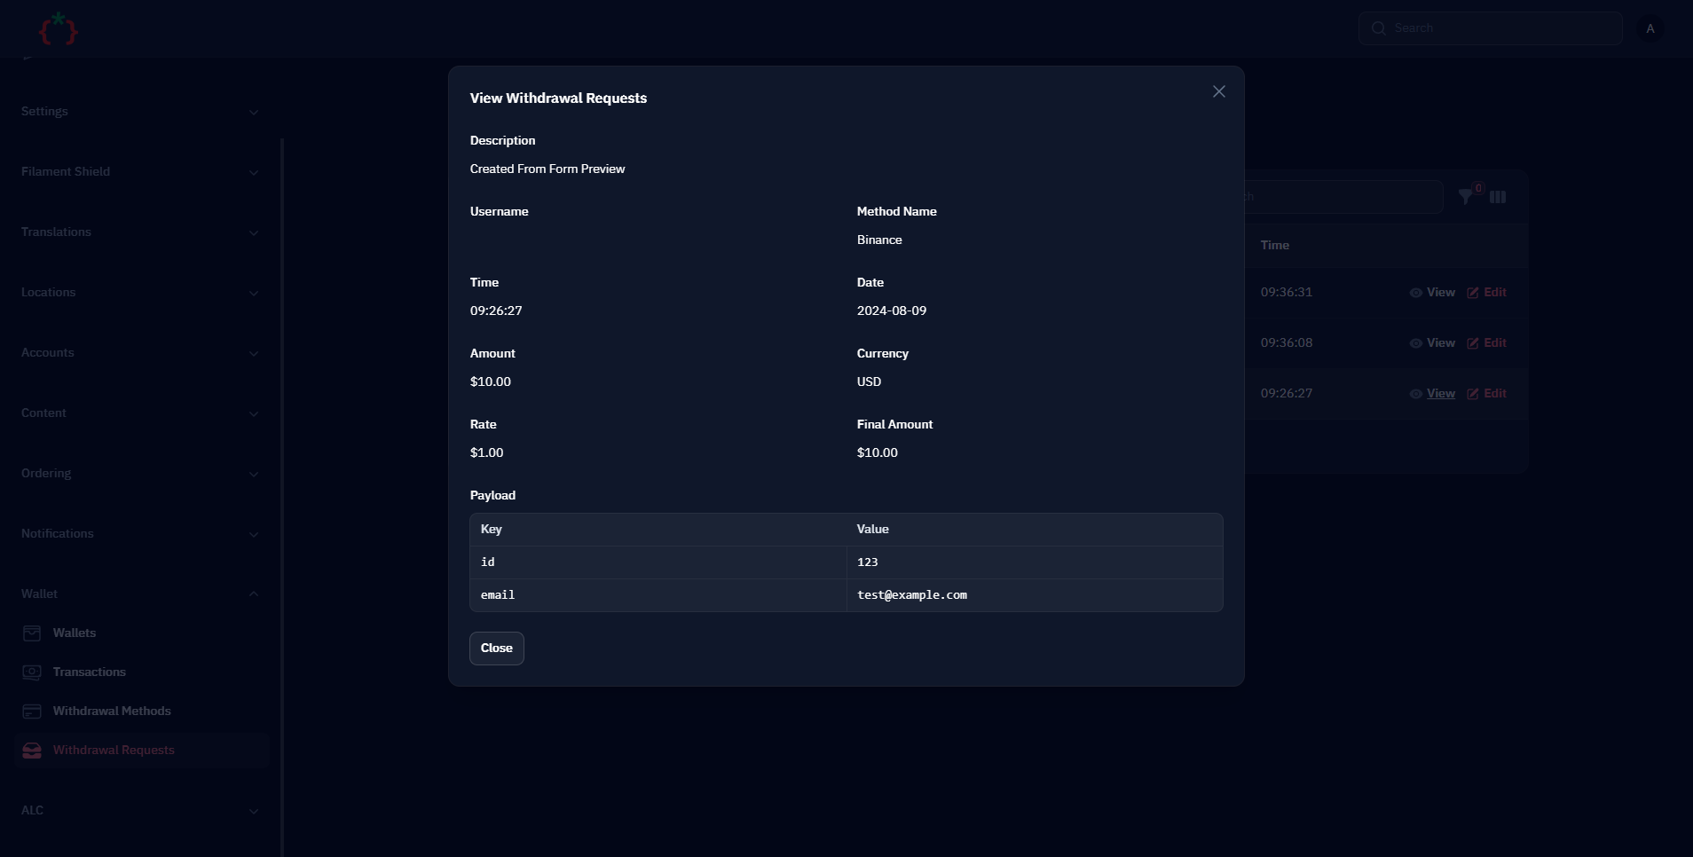Click the global Search field in the header

[1491, 28]
